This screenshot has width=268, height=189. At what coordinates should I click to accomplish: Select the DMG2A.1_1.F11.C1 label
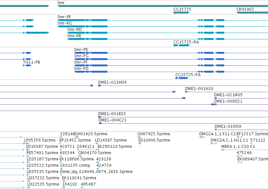point(218,134)
